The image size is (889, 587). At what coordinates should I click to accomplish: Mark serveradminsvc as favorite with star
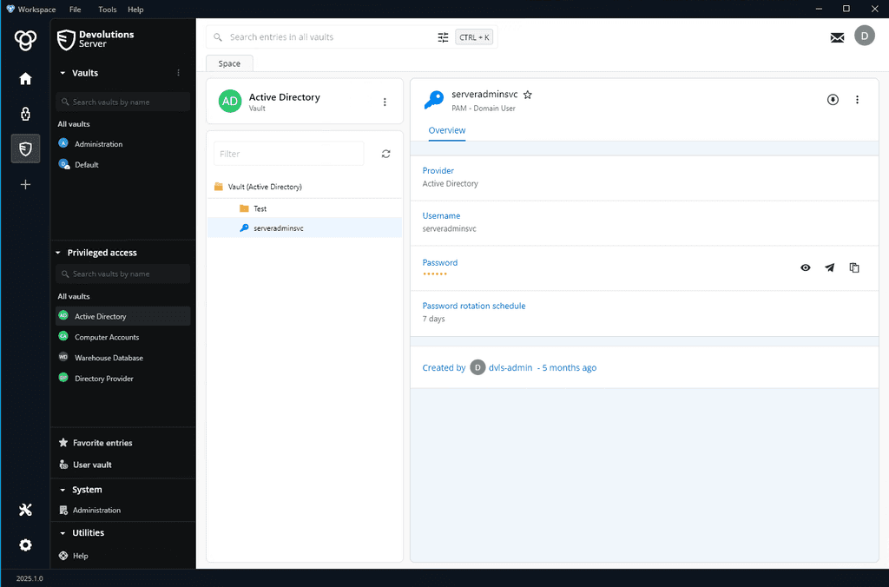click(x=527, y=95)
